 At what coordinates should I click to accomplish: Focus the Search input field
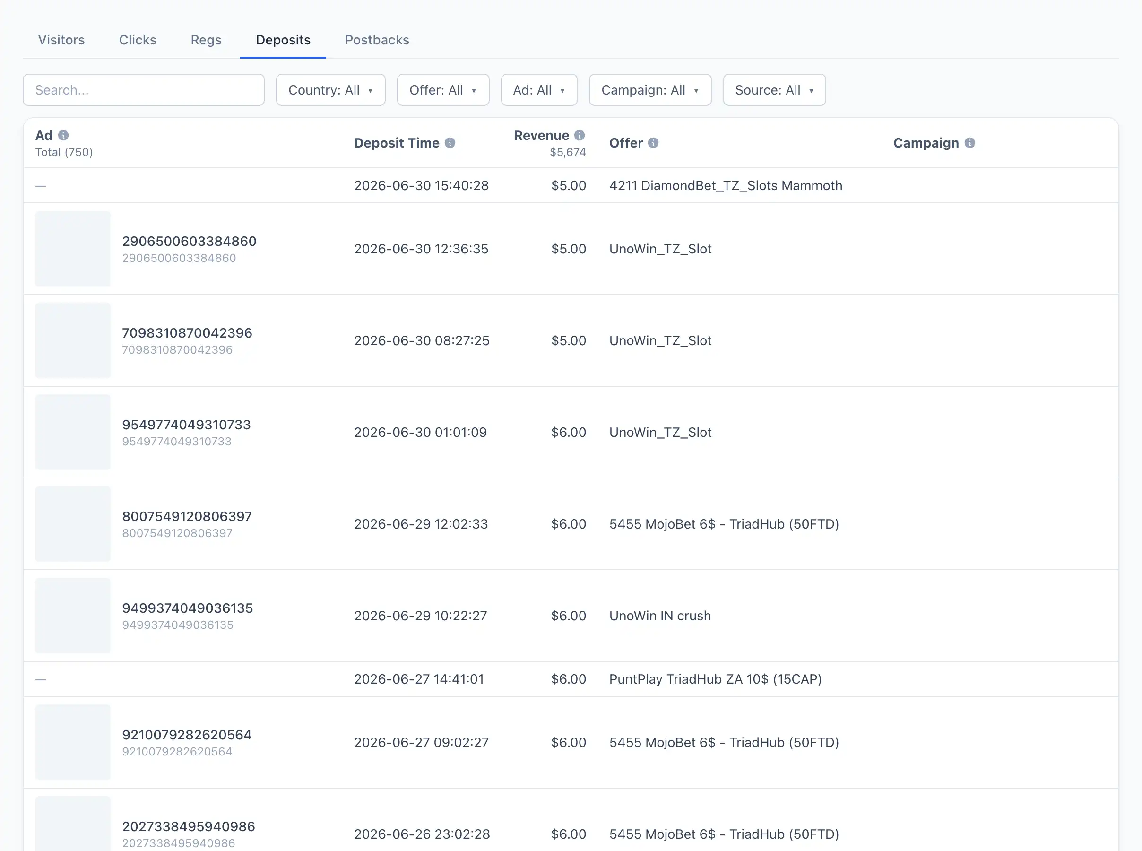pyautogui.click(x=144, y=90)
